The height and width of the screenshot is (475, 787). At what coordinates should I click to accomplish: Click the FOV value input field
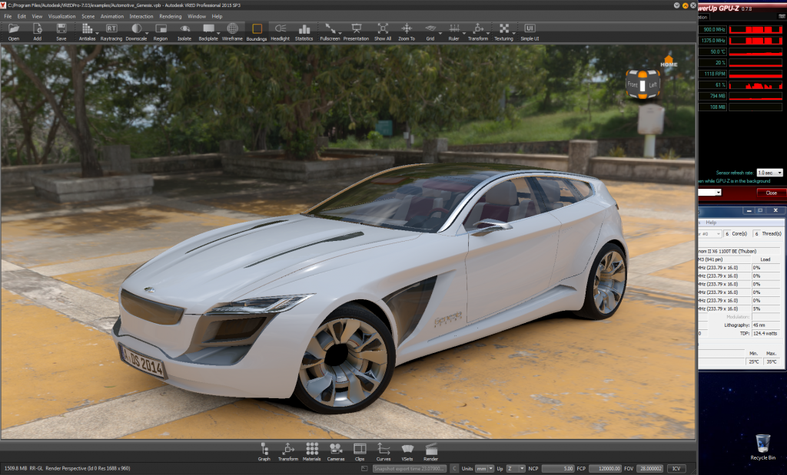tap(649, 468)
